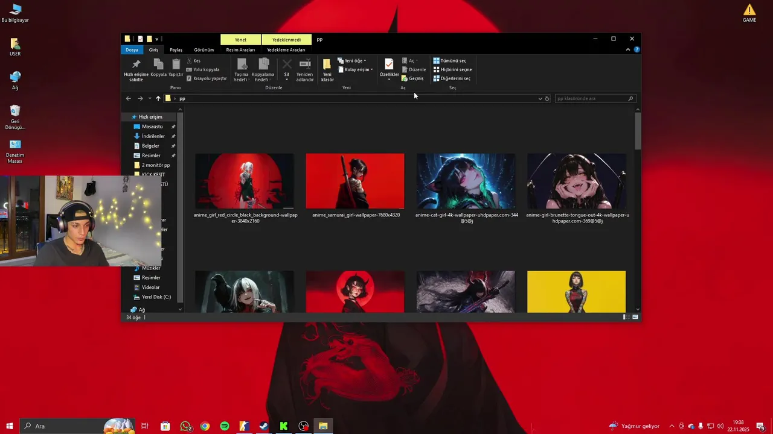The width and height of the screenshot is (773, 434).
Task: Select the anime-girl-brunette-tongue-out wallpaper thumbnail
Action: [577, 181]
